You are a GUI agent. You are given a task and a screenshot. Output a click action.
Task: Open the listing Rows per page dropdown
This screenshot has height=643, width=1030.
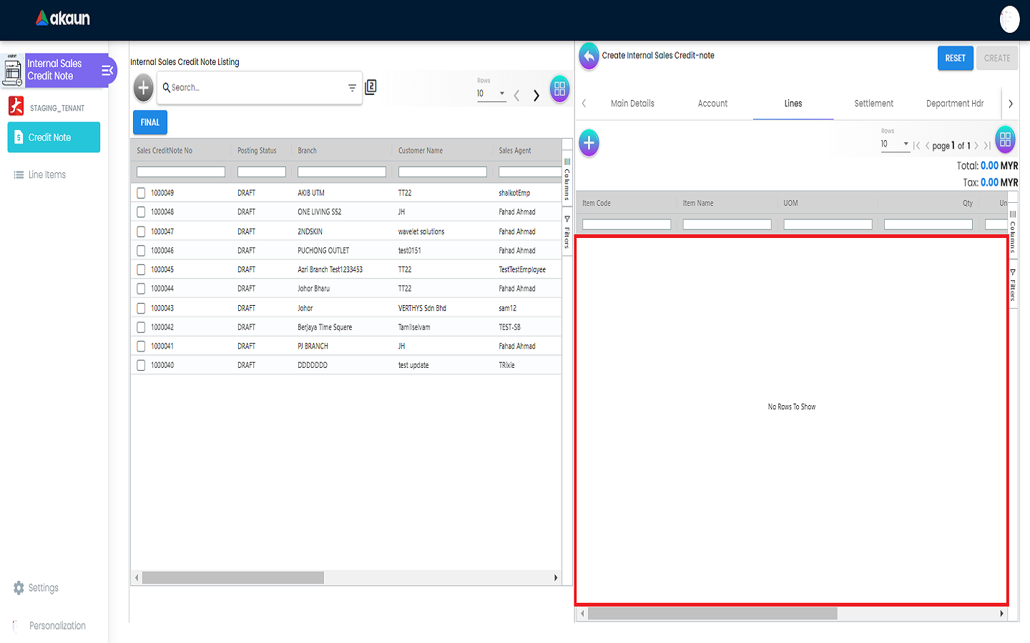[491, 94]
